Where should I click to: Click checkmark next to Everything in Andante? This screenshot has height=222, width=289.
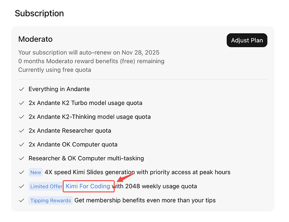pyautogui.click(x=21, y=89)
